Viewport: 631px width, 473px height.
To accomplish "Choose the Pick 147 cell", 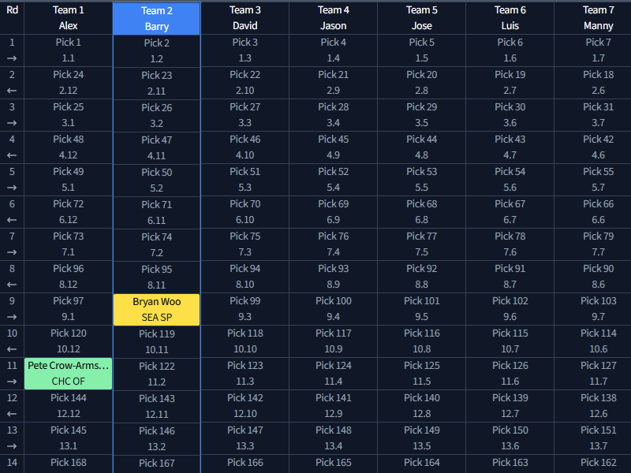I will pos(245,438).
